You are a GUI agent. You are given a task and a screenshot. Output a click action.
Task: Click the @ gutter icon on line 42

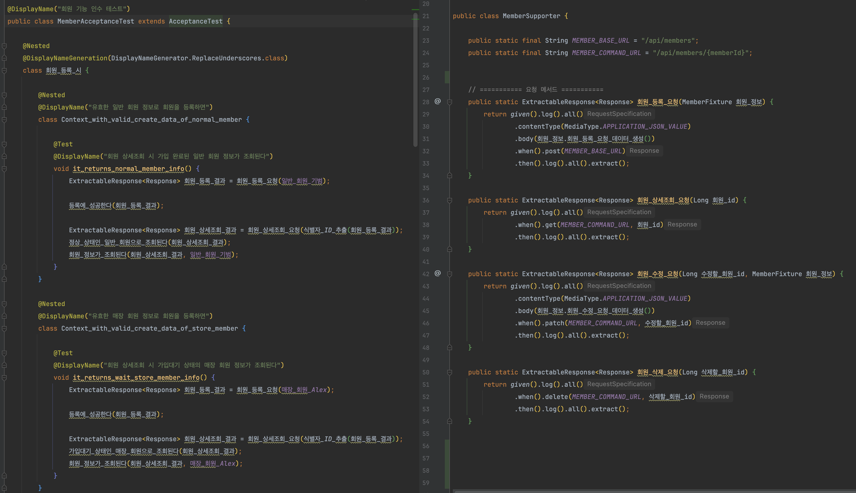pos(437,273)
